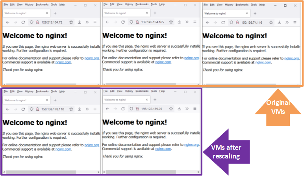Reload the page in the 129.213.104.72 window
The height and width of the screenshot is (177, 304).
[23, 22]
